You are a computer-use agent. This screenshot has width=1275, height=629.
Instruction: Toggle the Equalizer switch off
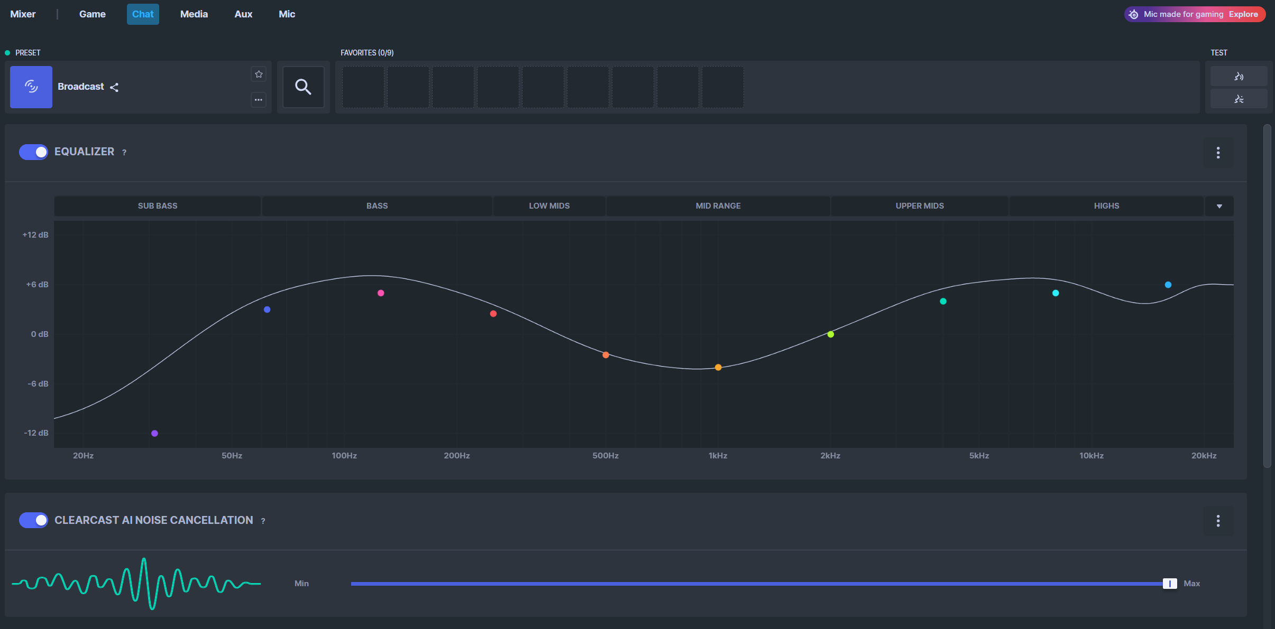pos(33,152)
